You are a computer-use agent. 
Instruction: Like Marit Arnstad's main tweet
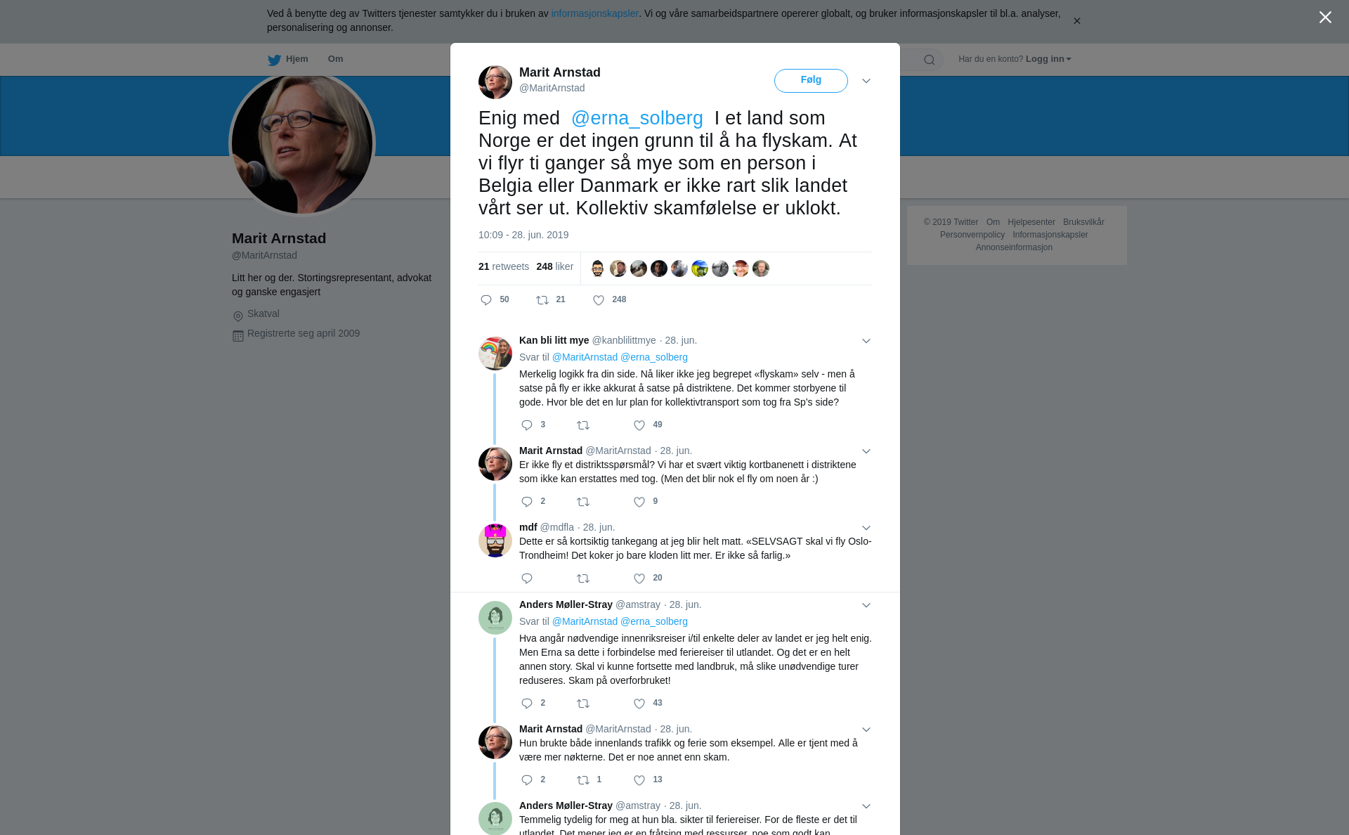tap(599, 300)
